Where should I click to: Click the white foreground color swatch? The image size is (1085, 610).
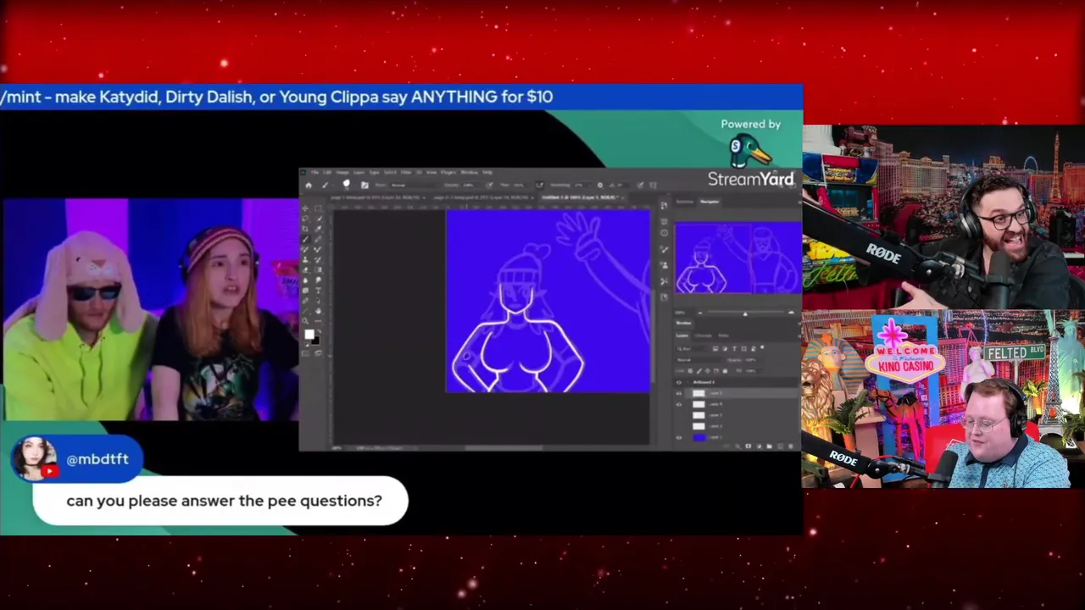point(309,335)
